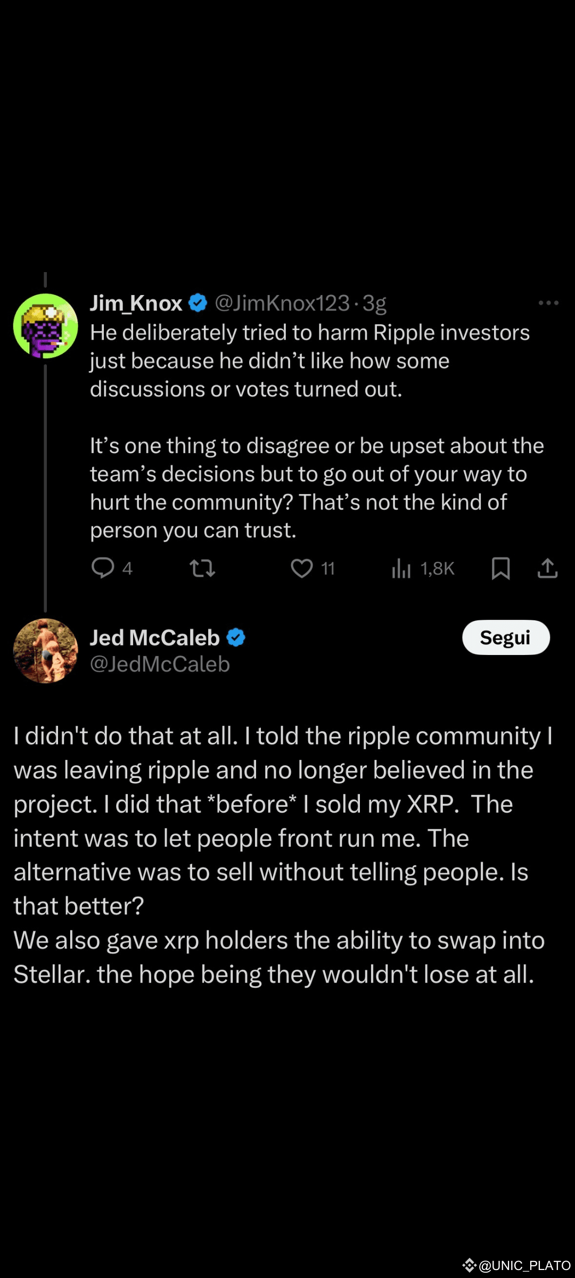Open the three-dot more menu on Jim_Knox's tweet
Image resolution: width=575 pixels, height=1278 pixels.
pyautogui.click(x=548, y=303)
